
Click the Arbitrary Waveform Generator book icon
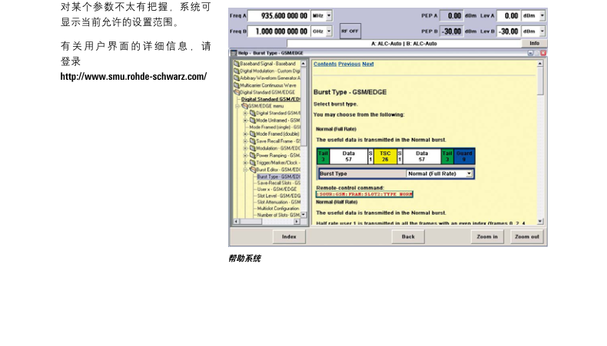coord(236,77)
